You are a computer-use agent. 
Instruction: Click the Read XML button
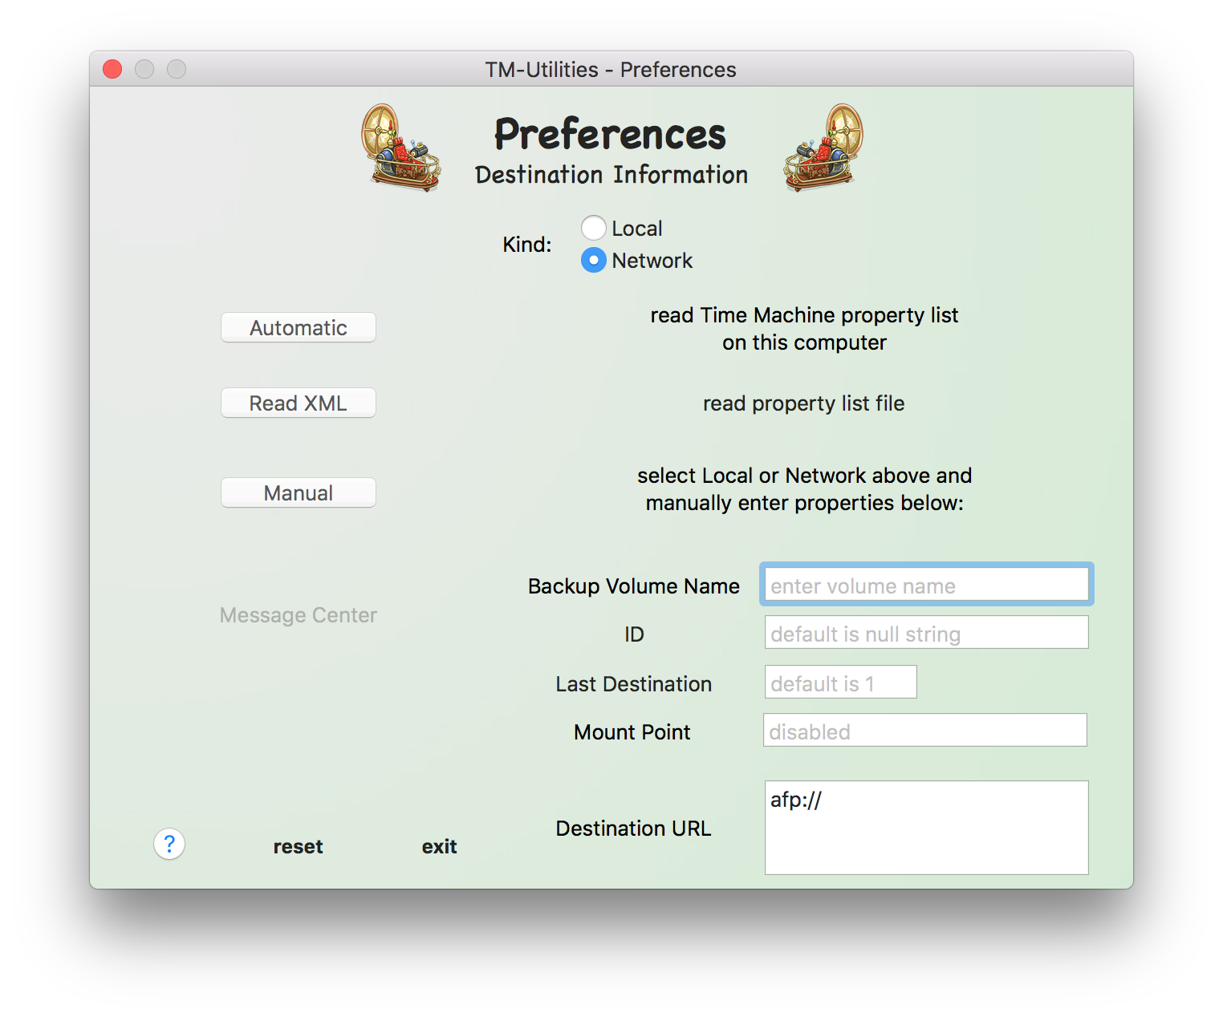[x=299, y=403]
